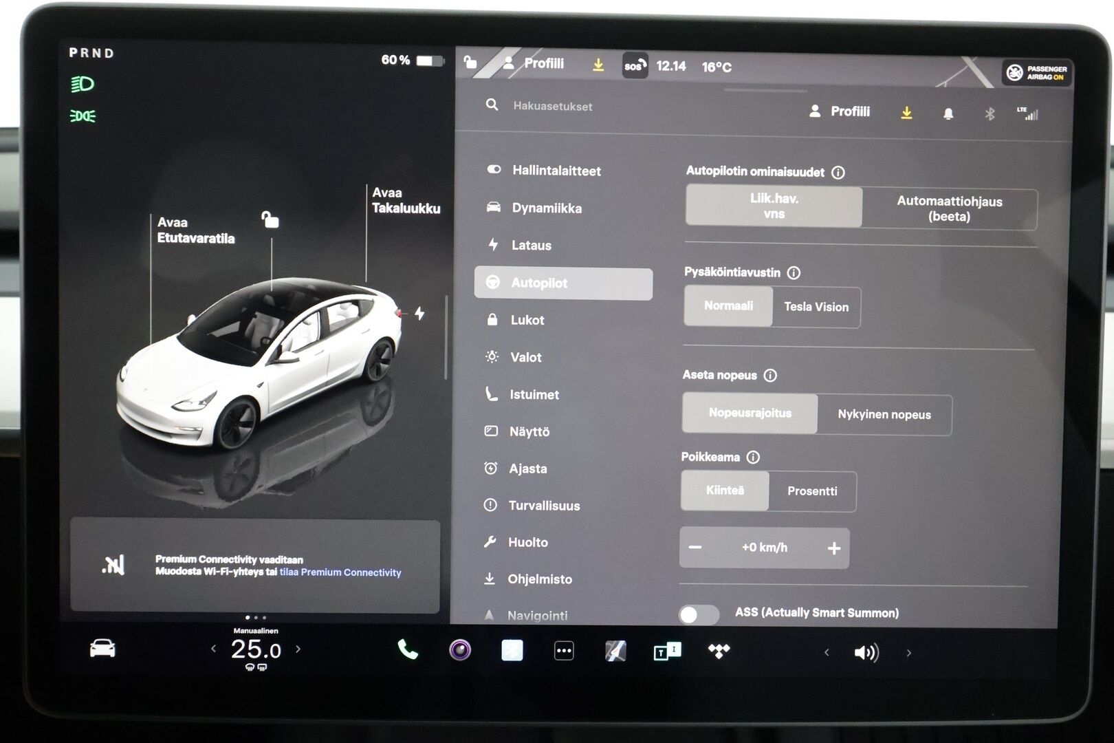Select Tesla Vision parking assist option
1114x743 pixels.
coord(816,308)
